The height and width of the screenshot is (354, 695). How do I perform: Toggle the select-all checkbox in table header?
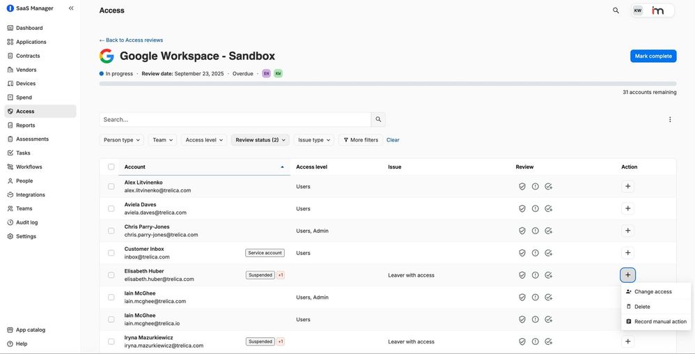[111, 167]
